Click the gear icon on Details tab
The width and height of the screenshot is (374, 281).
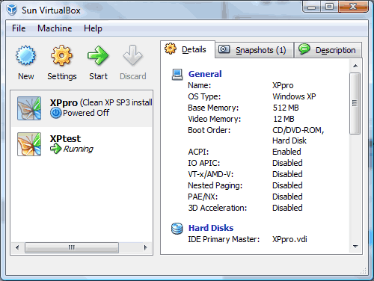coord(171,49)
